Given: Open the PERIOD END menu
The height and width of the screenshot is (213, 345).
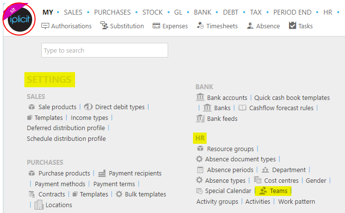Looking at the screenshot, I should (292, 12).
